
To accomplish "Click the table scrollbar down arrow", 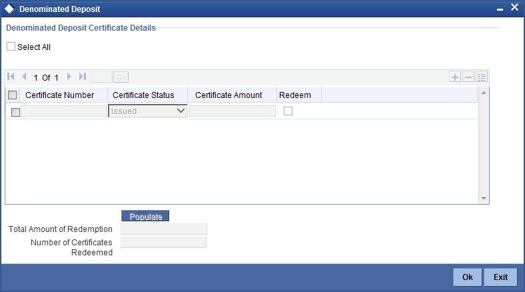I will click(x=484, y=199).
